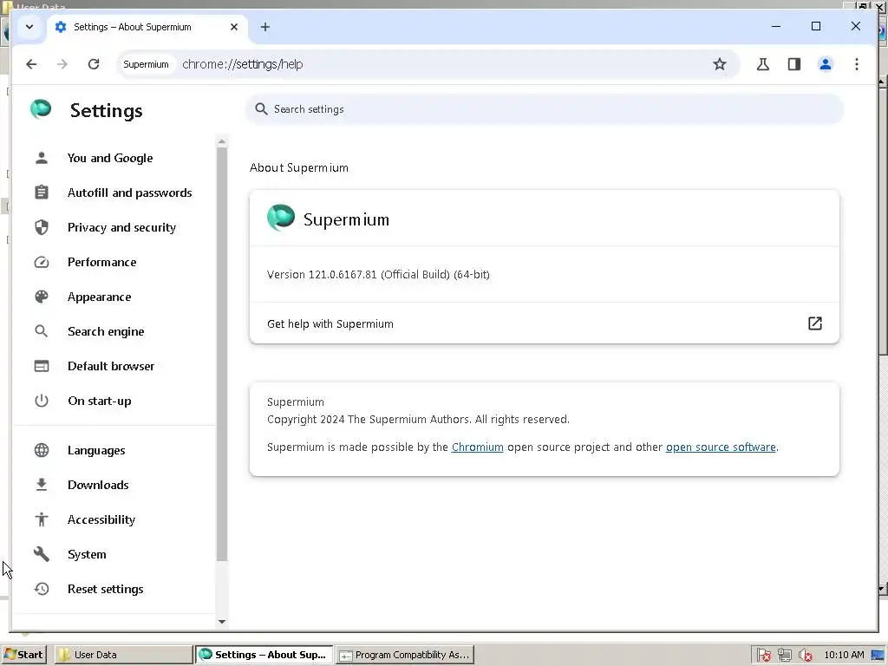This screenshot has width=888, height=666.
Task: Reload the current page
Action: tap(94, 64)
